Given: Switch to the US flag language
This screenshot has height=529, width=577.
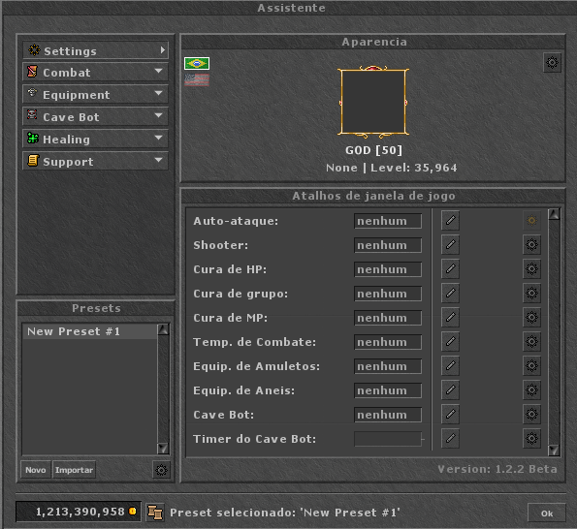Looking at the screenshot, I should [x=197, y=79].
